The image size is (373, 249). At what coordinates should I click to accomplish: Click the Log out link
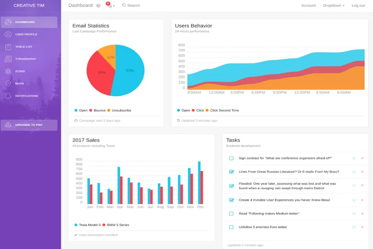pos(358,5)
